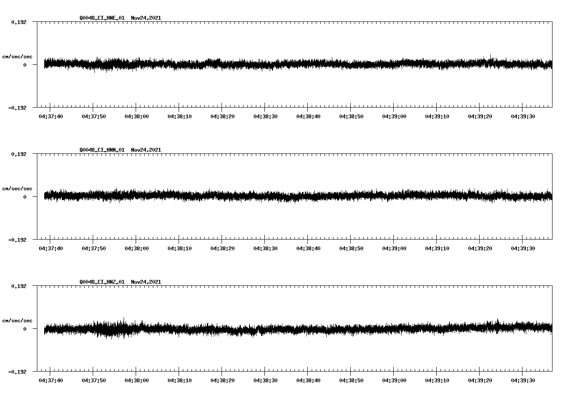This screenshot has height=396, width=583.
Task: Click the -0.192 bottom axis value of HNZ plot
Action: coord(17,372)
